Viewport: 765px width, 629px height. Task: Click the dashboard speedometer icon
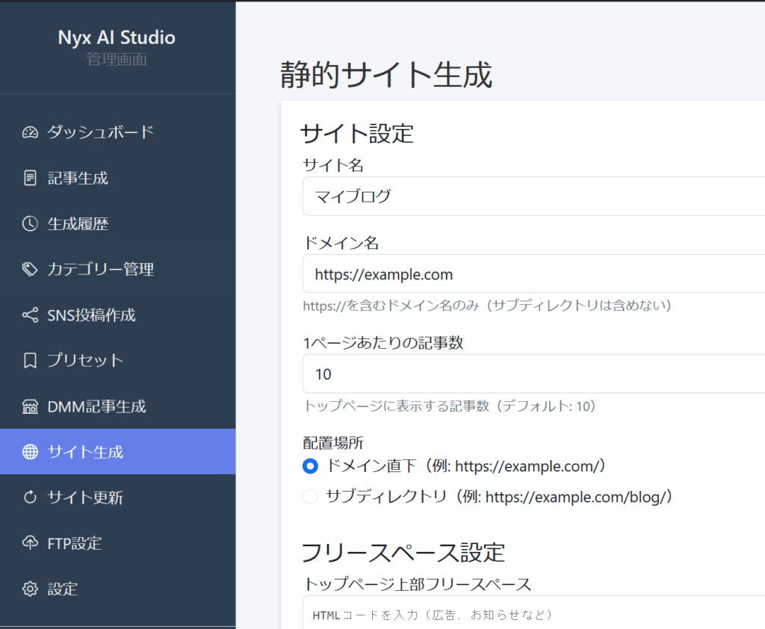pos(30,132)
